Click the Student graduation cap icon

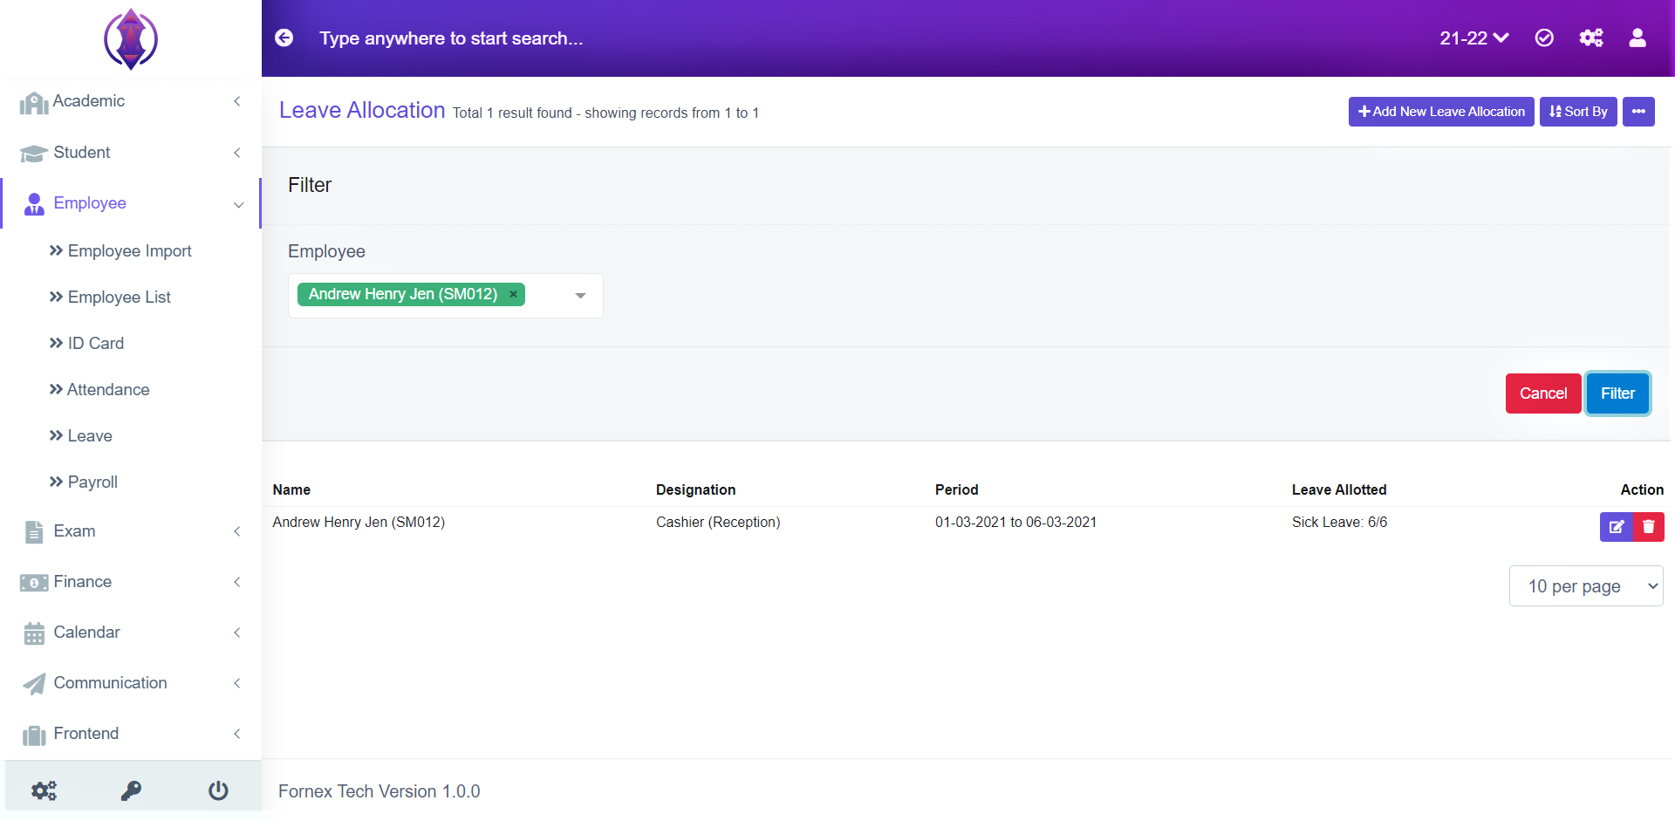[34, 154]
